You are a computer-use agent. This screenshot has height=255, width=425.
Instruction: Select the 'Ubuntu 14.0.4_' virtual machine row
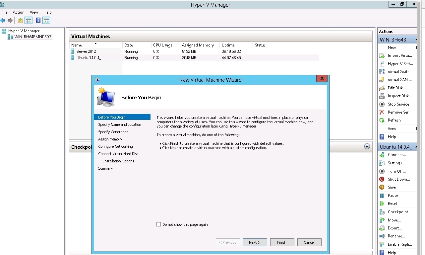[194, 58]
